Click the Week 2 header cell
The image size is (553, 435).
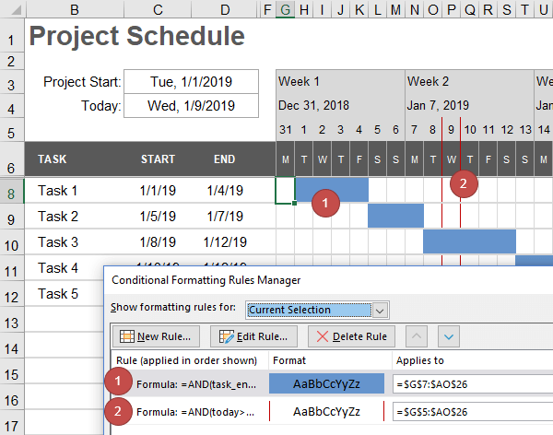pyautogui.click(x=469, y=81)
